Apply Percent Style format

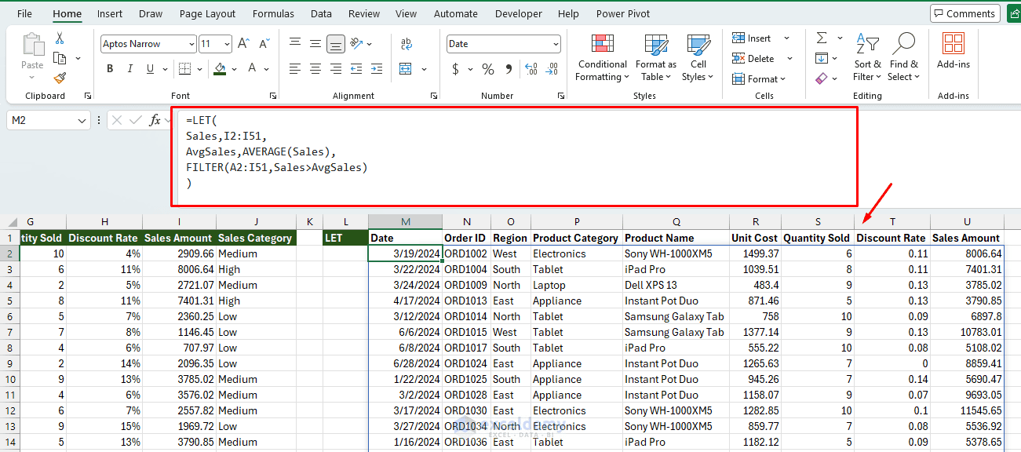click(488, 69)
